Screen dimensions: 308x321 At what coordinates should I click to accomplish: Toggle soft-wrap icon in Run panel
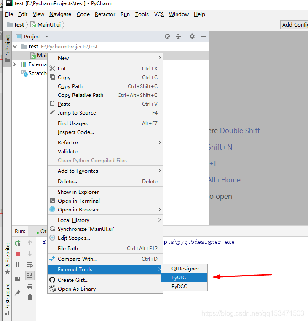(x=30, y=265)
